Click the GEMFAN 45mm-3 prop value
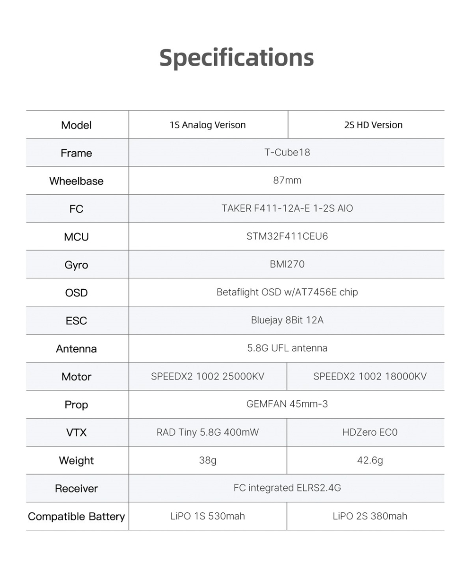This screenshot has height=561, width=473. [287, 404]
